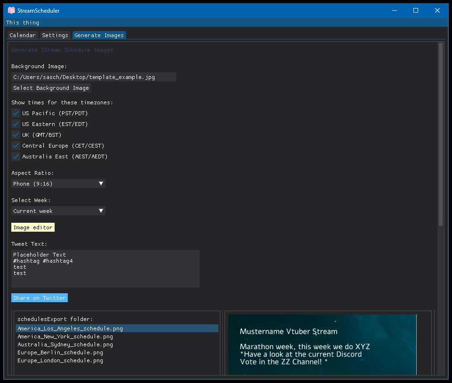Viewport: 452px width, 383px height.
Task: Uncheck the UK (GMT/BST) timezone option
Action: coord(15,134)
